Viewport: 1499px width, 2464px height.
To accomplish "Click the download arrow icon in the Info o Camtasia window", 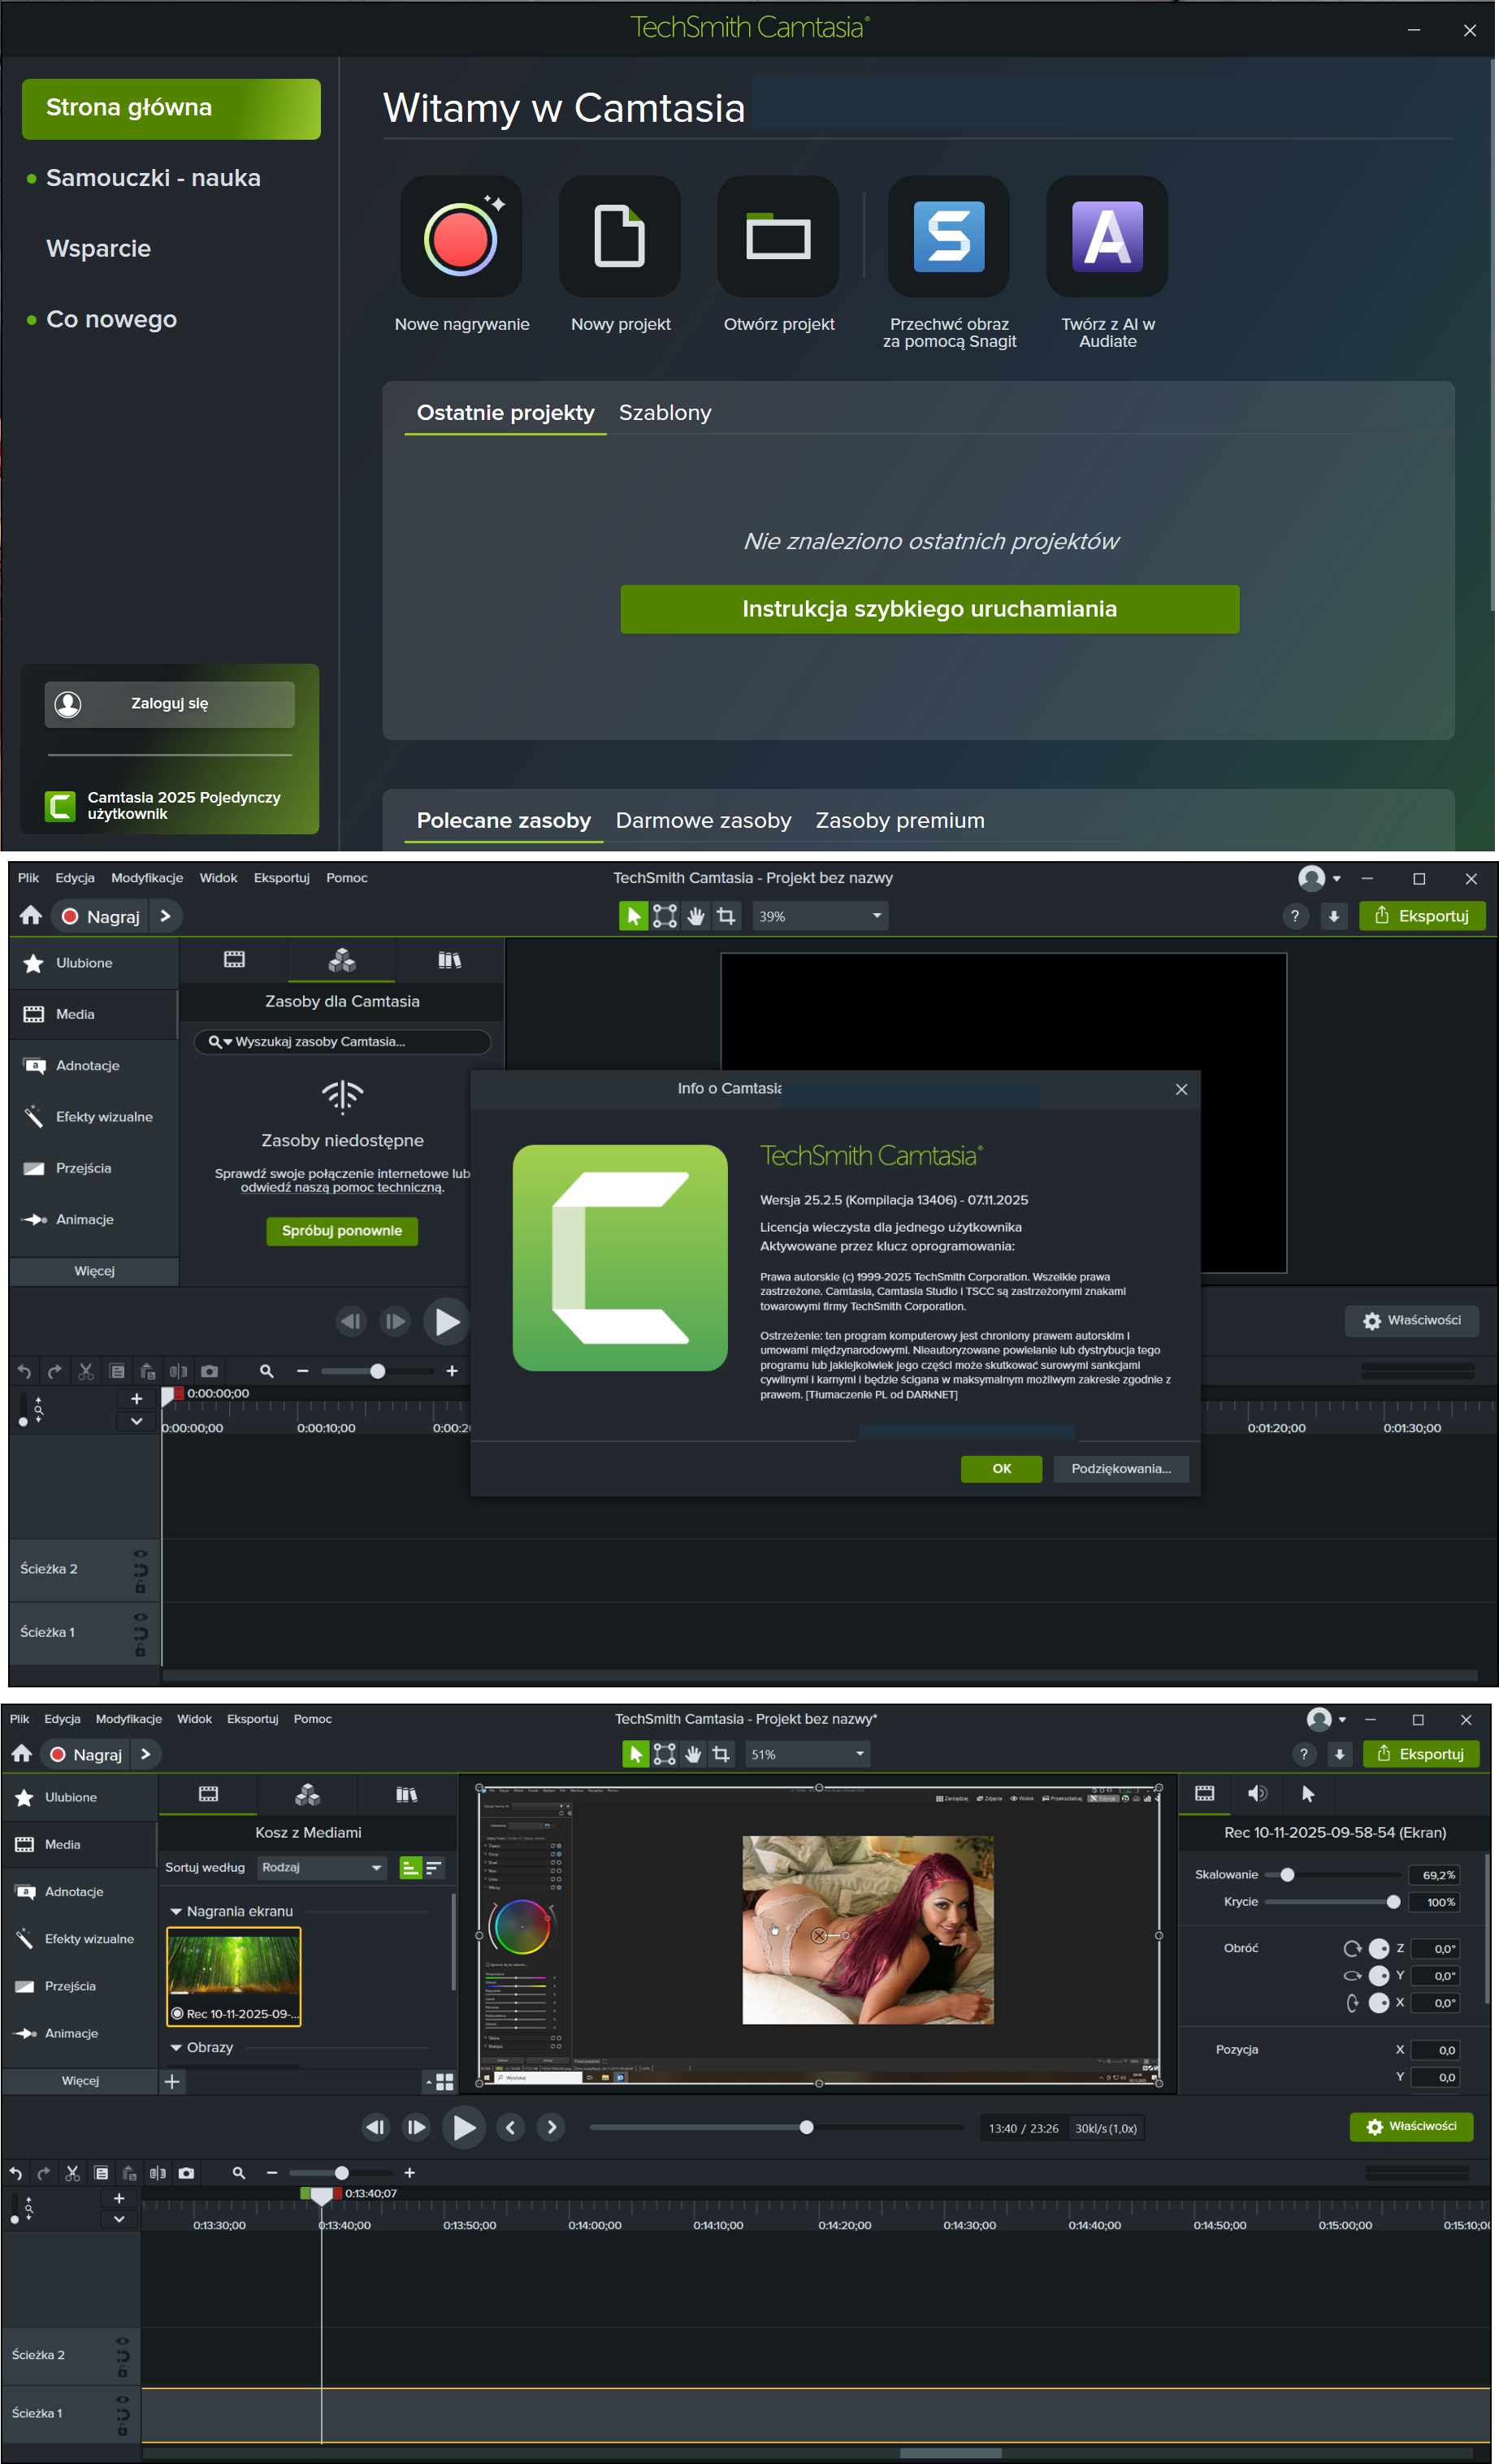I will 1333,916.
